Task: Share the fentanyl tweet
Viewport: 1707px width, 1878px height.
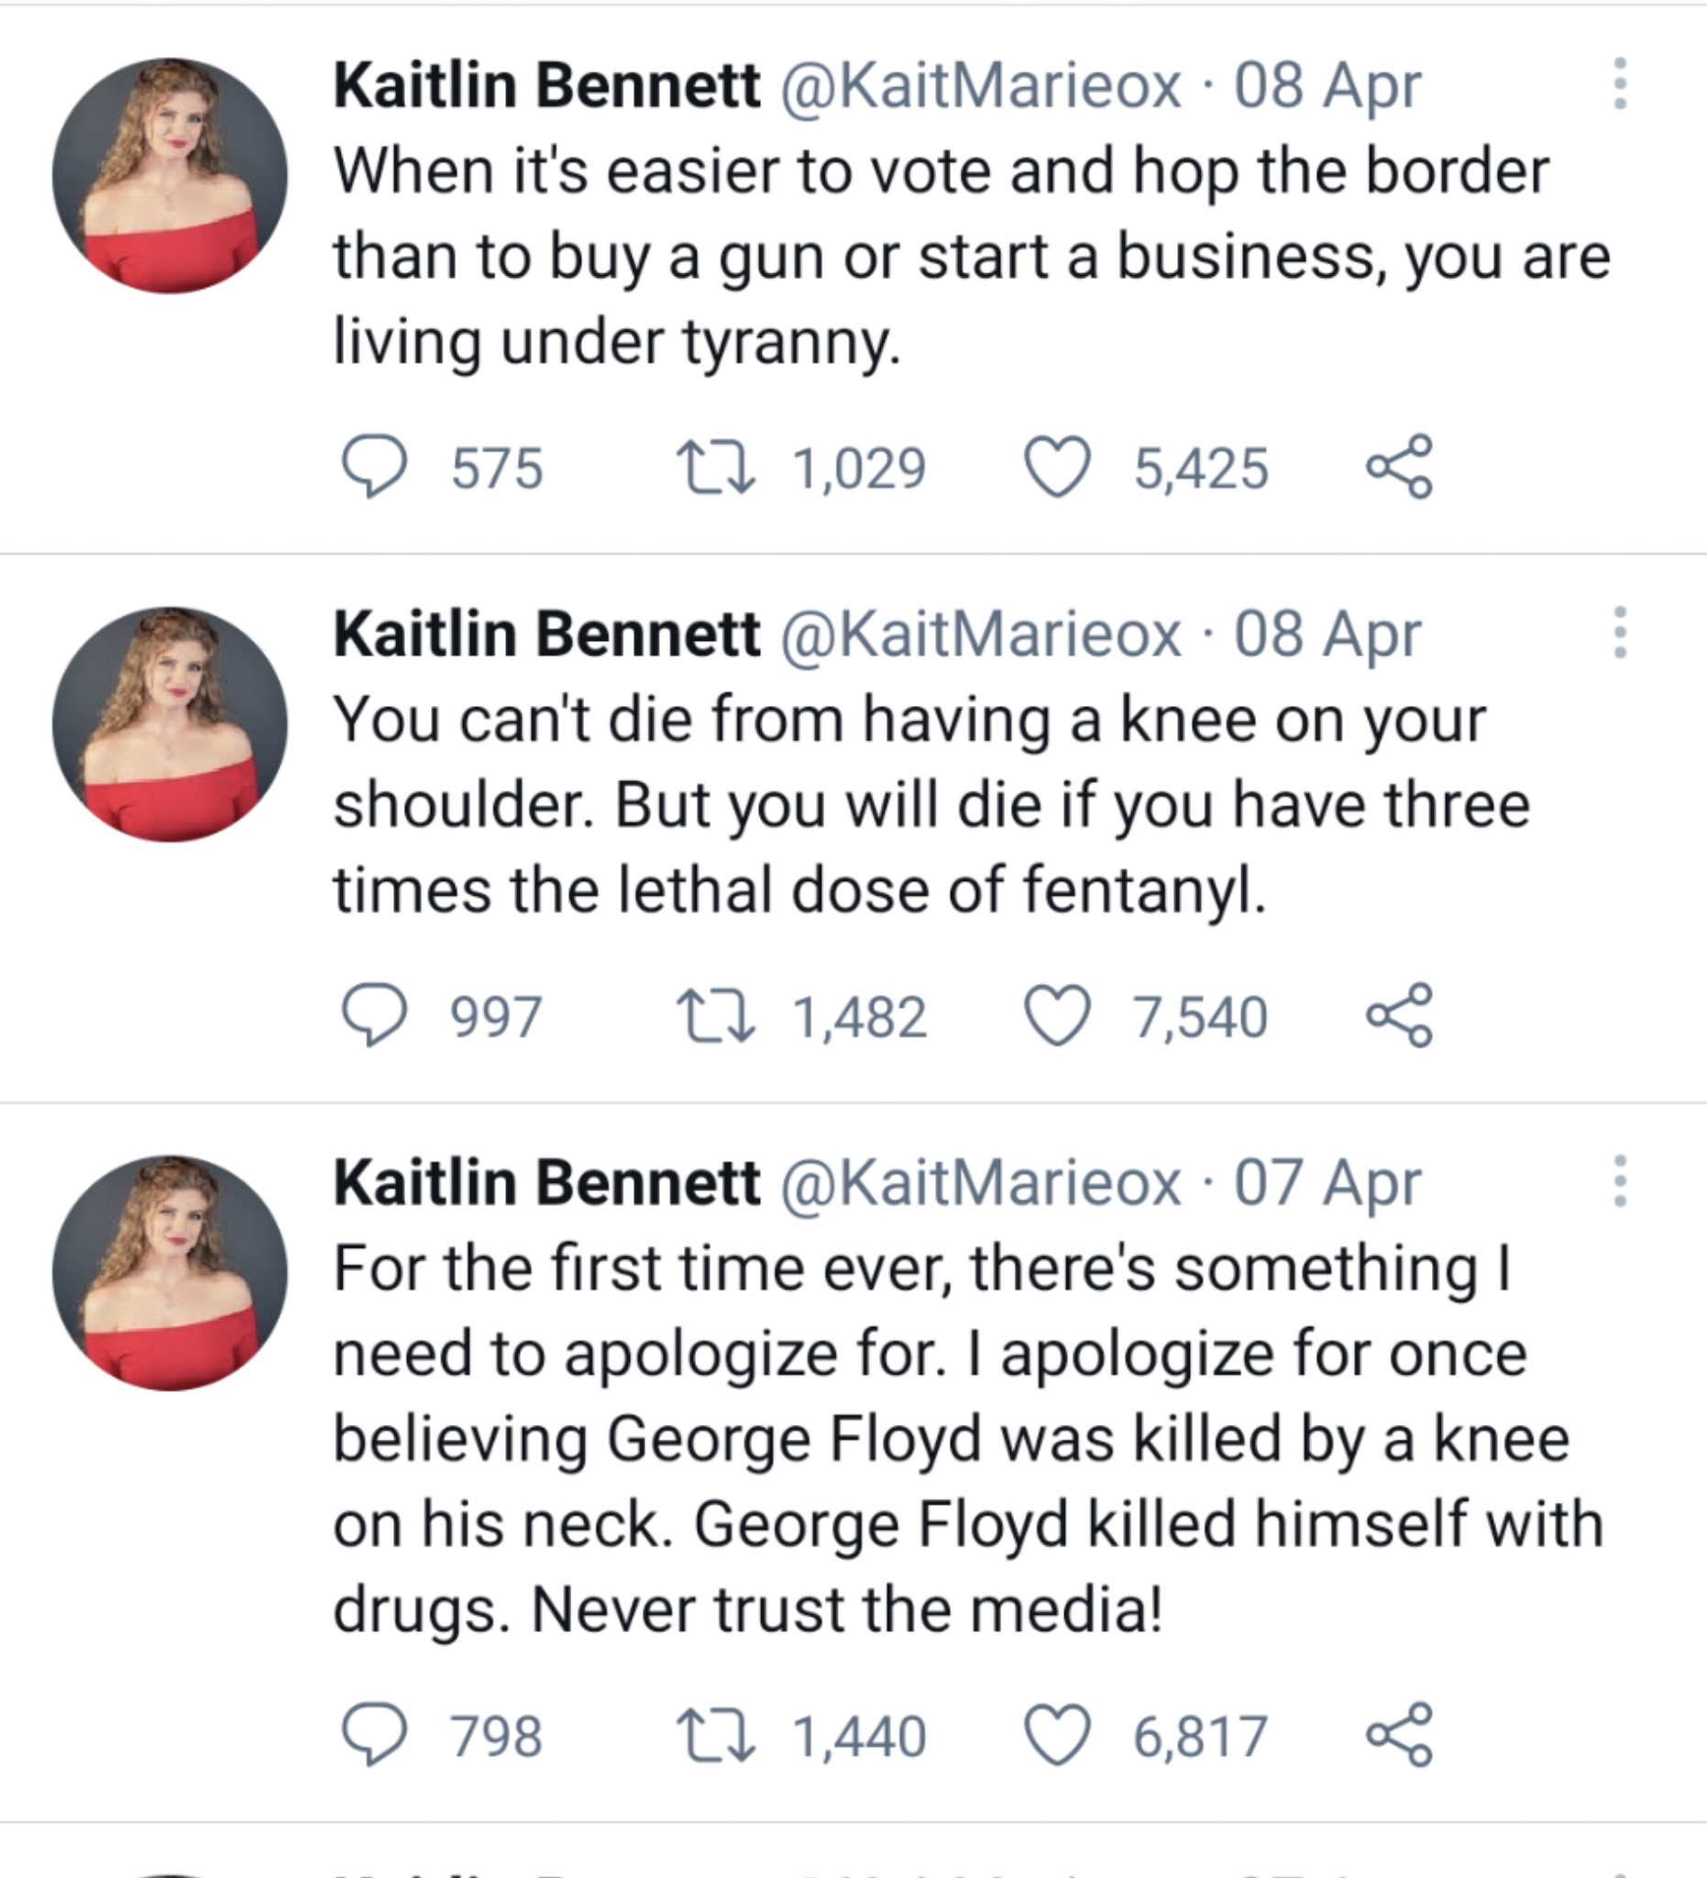Action: (x=1399, y=1014)
